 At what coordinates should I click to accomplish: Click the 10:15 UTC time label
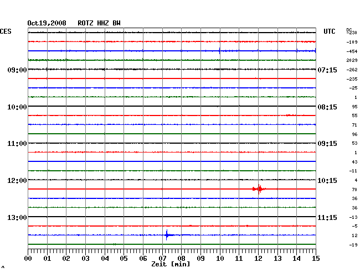tap(327, 181)
